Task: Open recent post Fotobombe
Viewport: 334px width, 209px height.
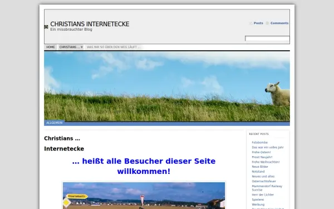Action: click(259, 143)
